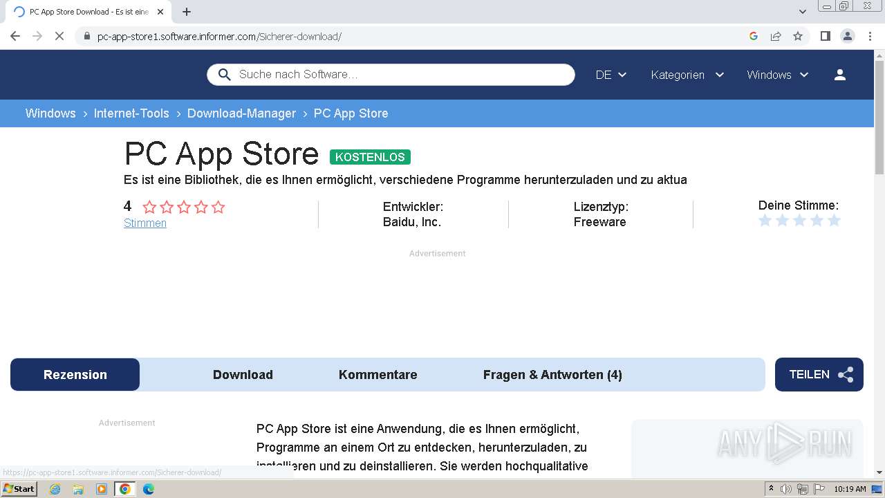The height and width of the screenshot is (498, 885).
Task: Stop loading the page
Action: [59, 36]
